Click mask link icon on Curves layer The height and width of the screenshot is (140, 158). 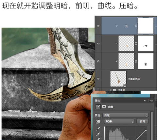click(136, 26)
